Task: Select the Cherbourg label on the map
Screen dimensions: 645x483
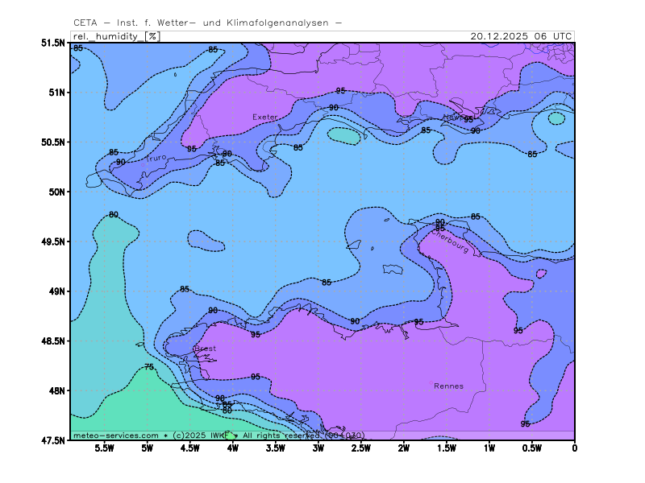Action: coord(450,243)
